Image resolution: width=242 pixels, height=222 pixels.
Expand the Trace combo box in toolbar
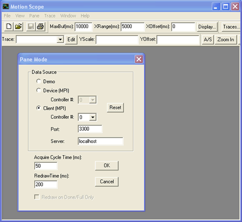tap(60, 40)
